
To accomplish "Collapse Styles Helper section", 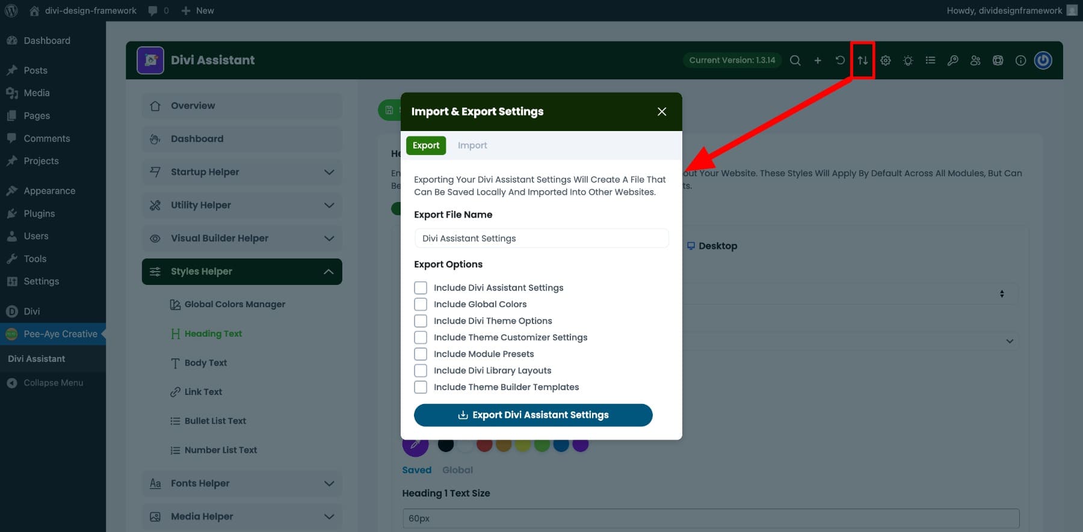I will (242, 272).
